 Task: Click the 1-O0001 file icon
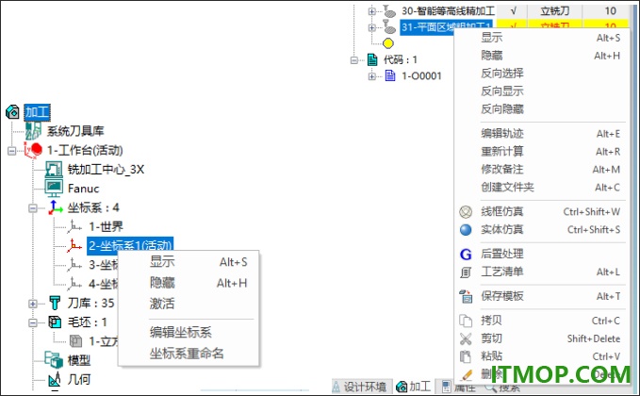(x=390, y=75)
